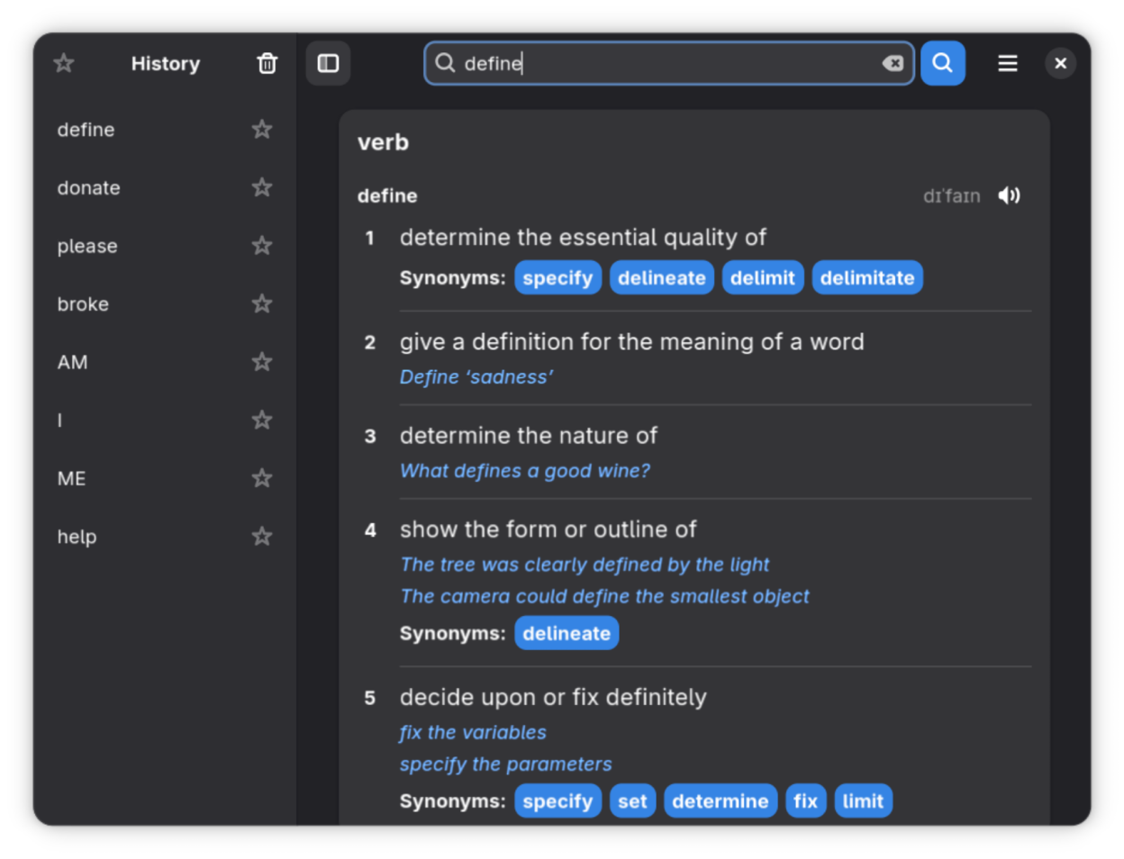
Task: Star the 'help' history item
Action: [x=262, y=537]
